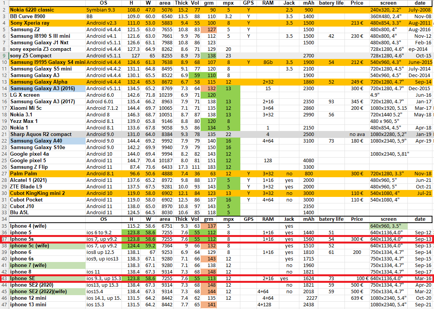
Task: Select the "Adroid 6.01" OS cell
Action: click(x=103, y=101)
